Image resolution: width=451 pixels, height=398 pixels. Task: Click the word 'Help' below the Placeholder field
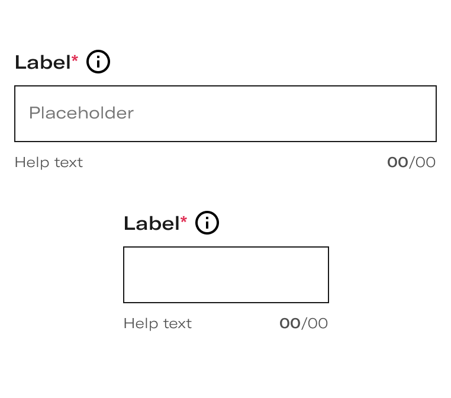(32, 163)
